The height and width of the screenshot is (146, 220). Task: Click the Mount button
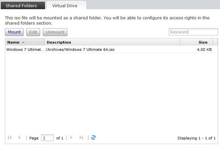coord(14,32)
